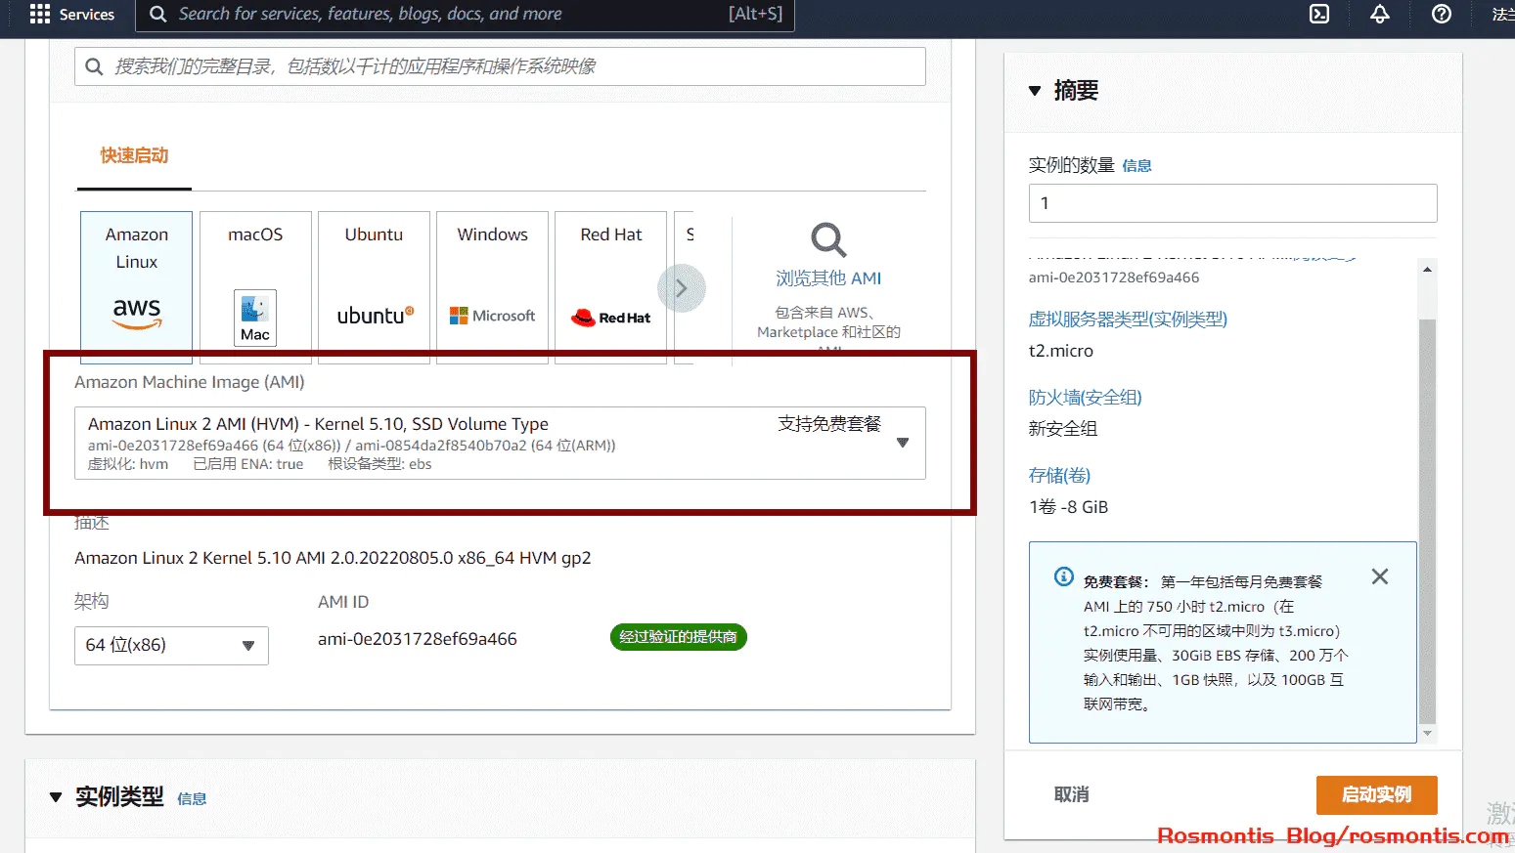Click the Red Hat logo

(610, 318)
